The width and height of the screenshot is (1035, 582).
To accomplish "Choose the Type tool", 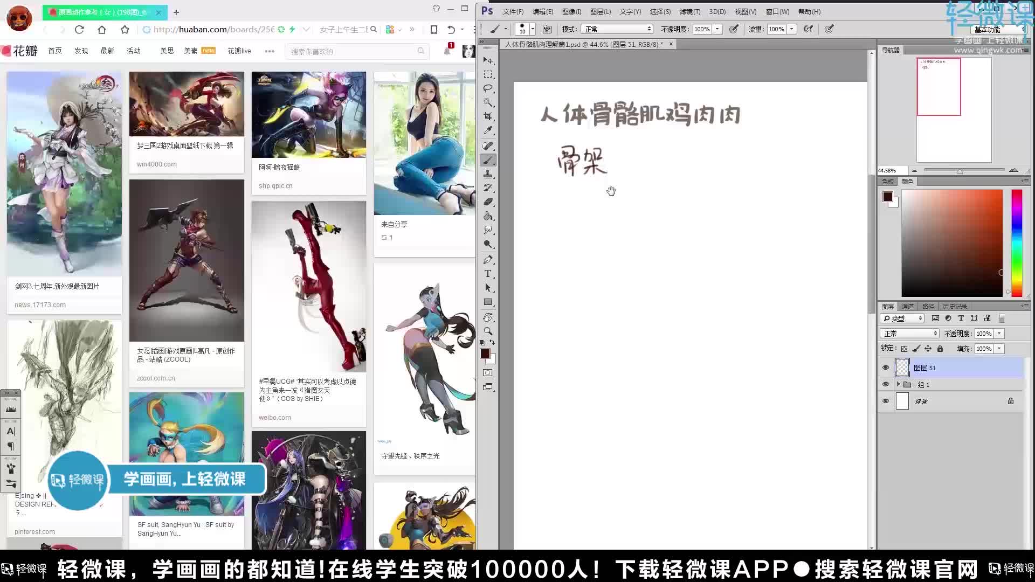I will 488,274.
